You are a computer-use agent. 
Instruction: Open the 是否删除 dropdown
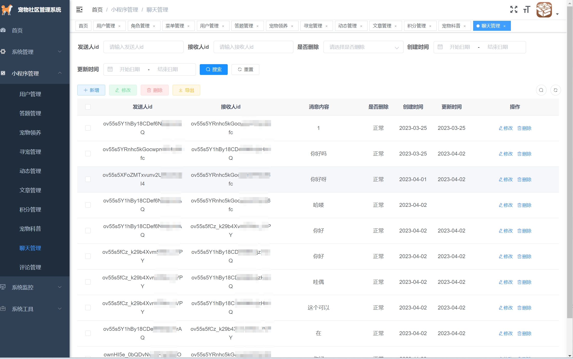pos(363,47)
